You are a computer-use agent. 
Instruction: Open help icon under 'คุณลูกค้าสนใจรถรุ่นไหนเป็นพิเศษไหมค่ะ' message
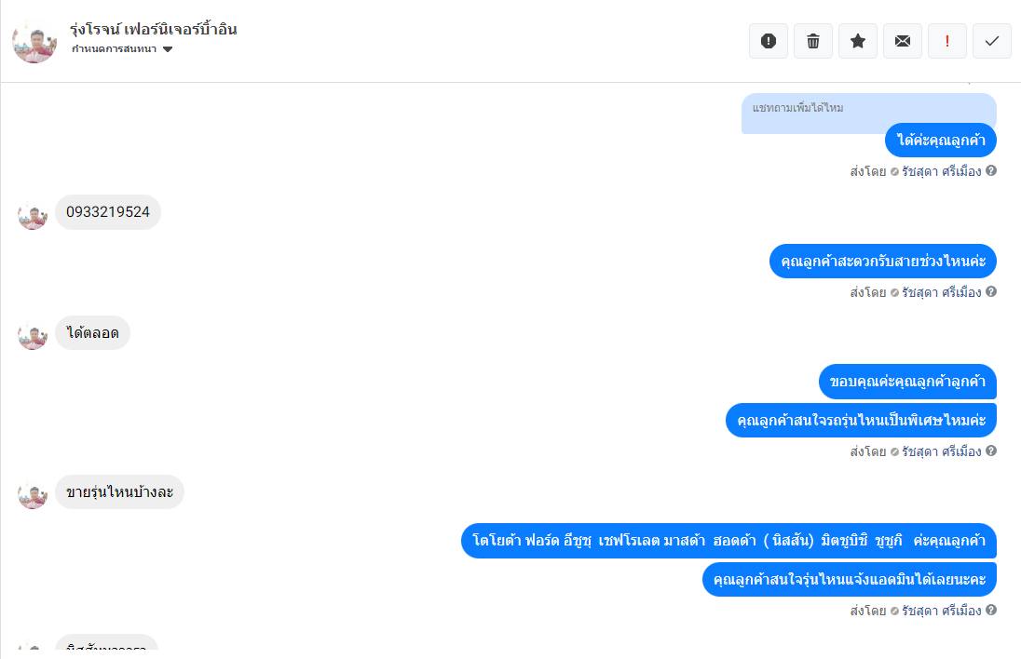pos(991,451)
